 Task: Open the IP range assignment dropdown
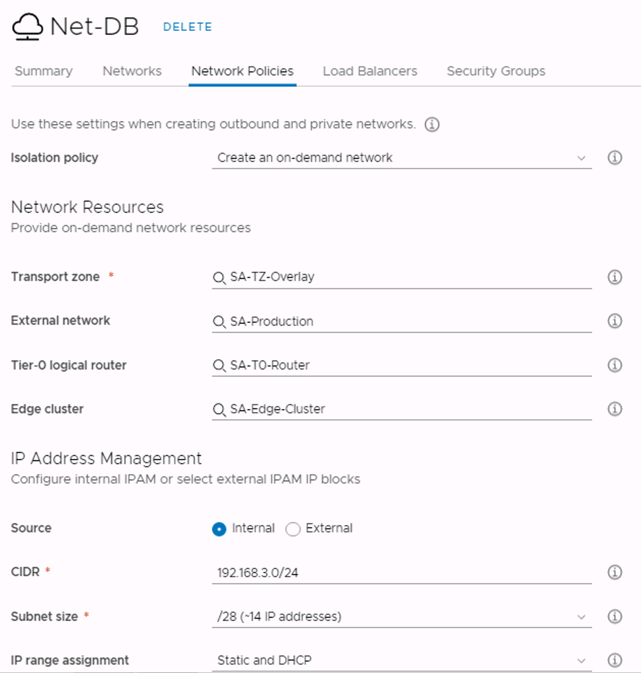click(402, 660)
